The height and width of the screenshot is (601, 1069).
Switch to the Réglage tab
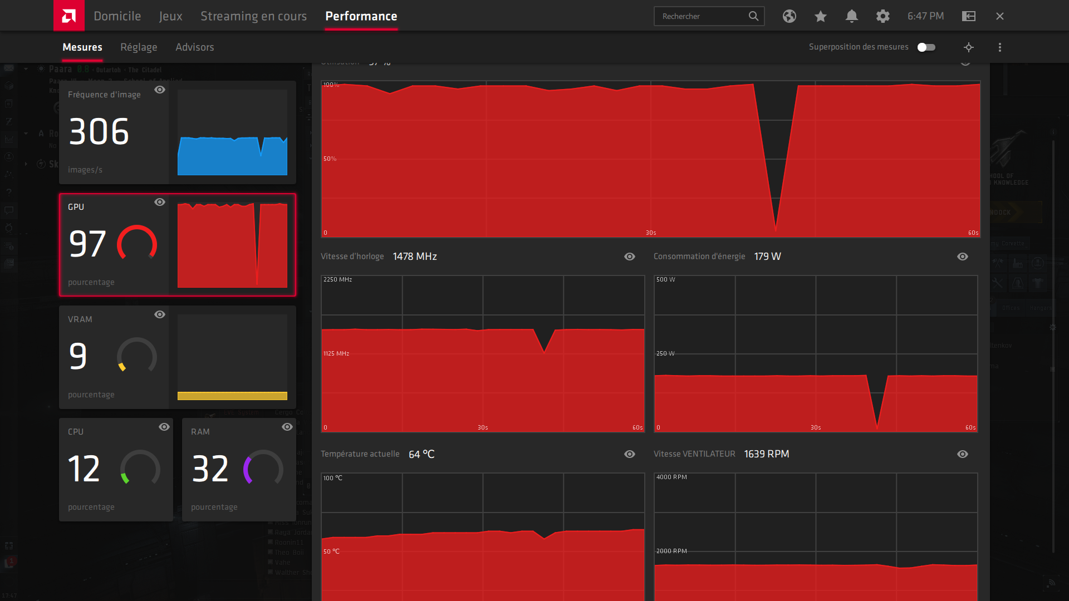pyautogui.click(x=139, y=47)
